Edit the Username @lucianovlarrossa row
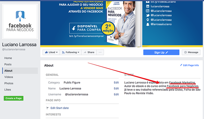Screen dimensions: 204x119 pos(116,94)
